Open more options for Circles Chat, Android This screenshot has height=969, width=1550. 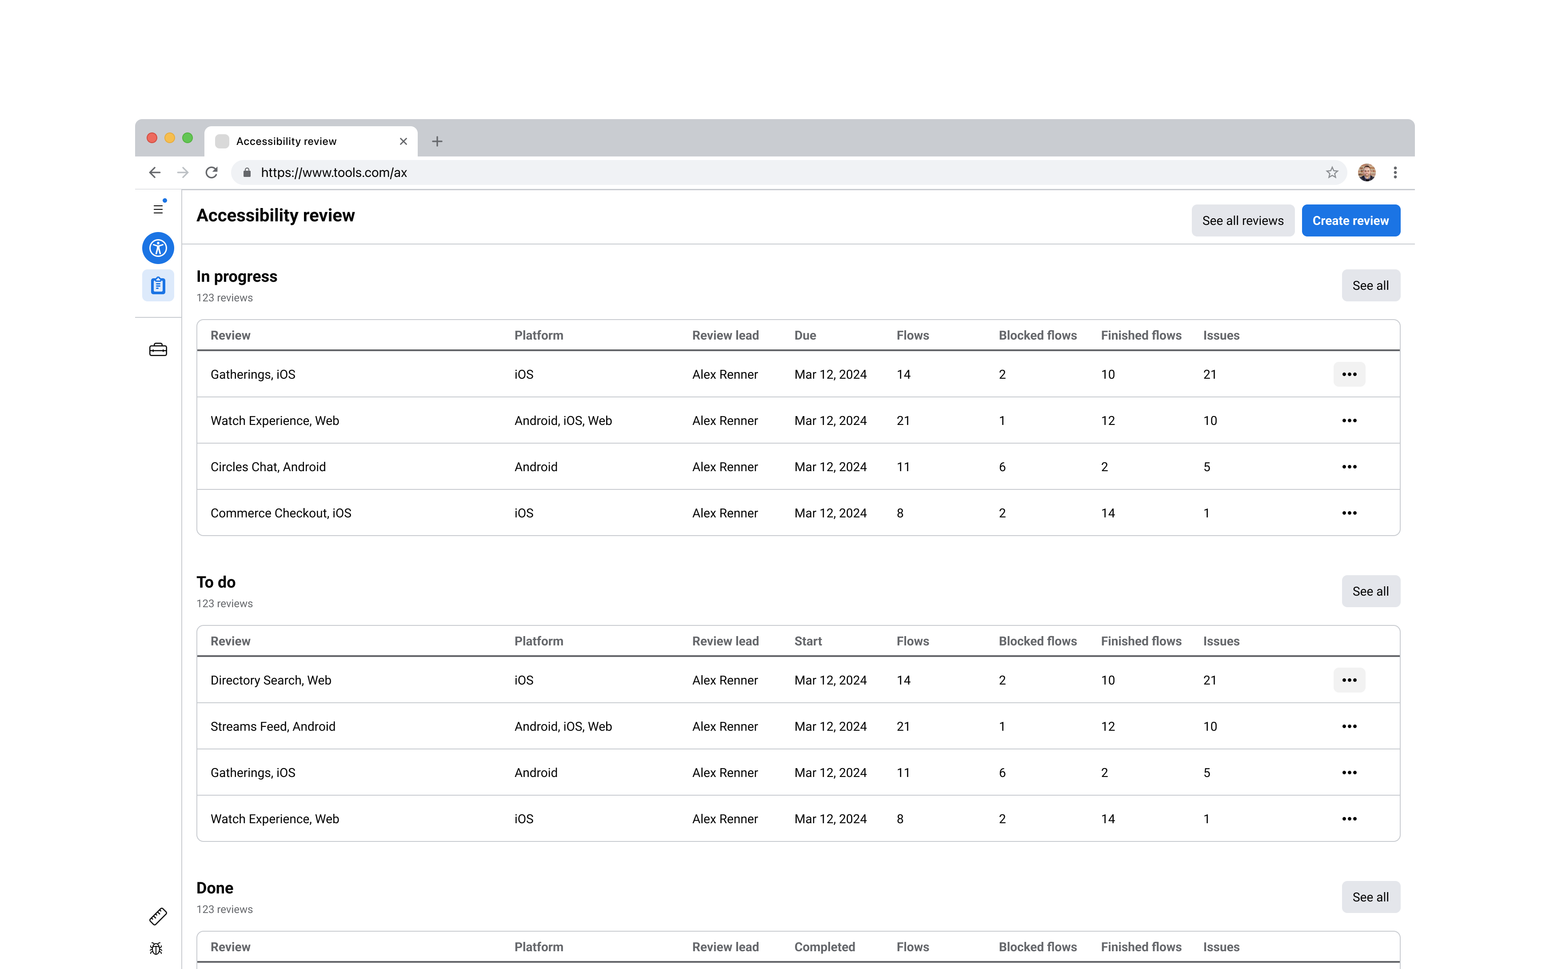click(x=1350, y=467)
